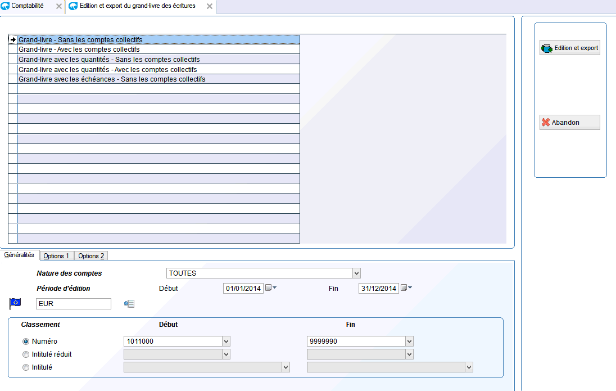Open the Fin account number 9999990 dropdown
This screenshot has width=616, height=391.
coord(409,341)
